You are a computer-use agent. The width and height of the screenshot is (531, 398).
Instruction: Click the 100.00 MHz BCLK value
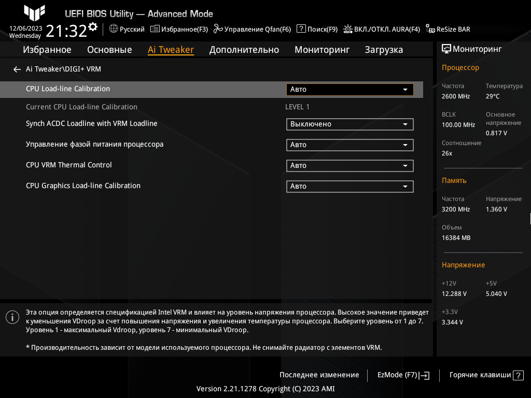pyautogui.click(x=458, y=125)
